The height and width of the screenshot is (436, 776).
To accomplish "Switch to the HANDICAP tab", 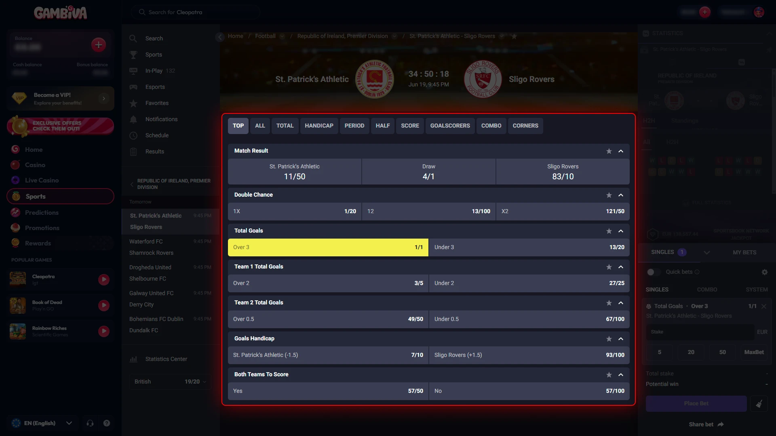I will point(319,126).
